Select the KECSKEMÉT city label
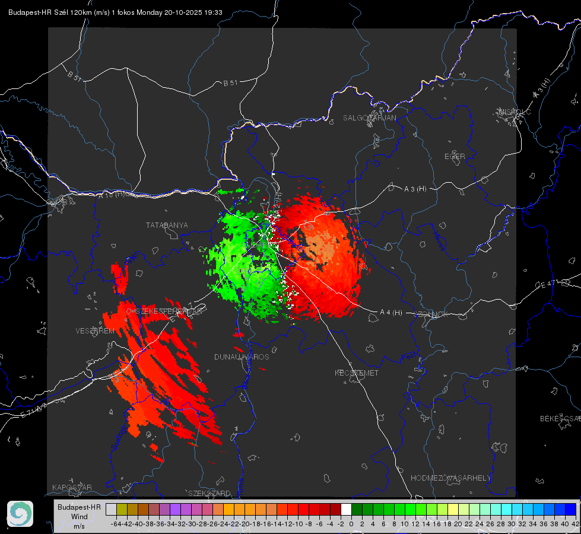This screenshot has height=534, width=581. click(357, 373)
